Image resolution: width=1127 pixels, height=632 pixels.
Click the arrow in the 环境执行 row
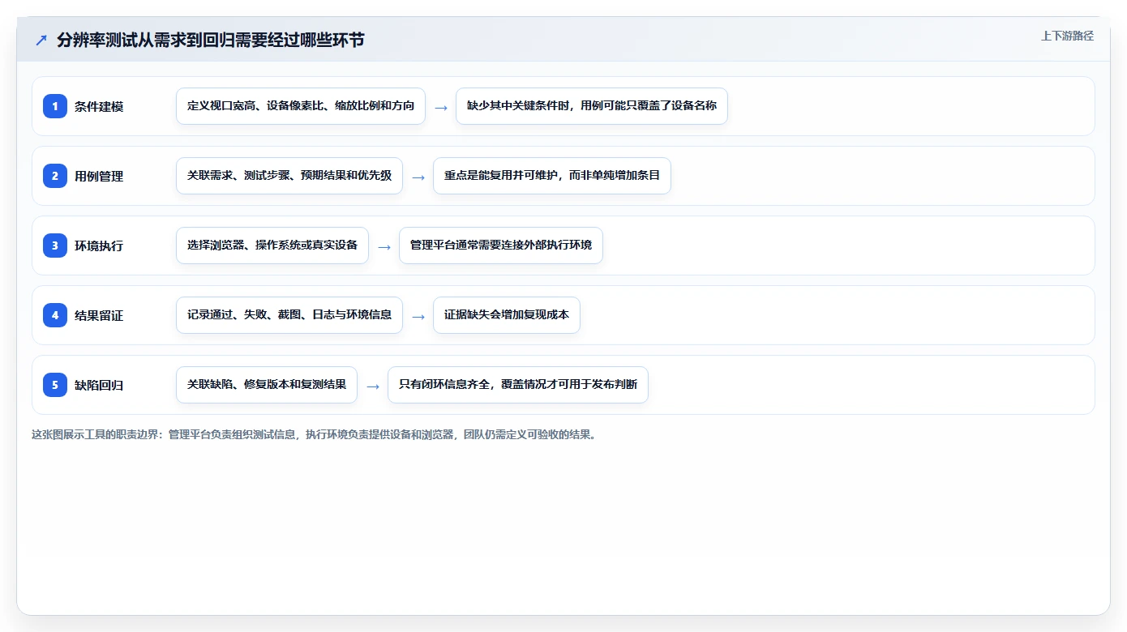pyautogui.click(x=384, y=246)
